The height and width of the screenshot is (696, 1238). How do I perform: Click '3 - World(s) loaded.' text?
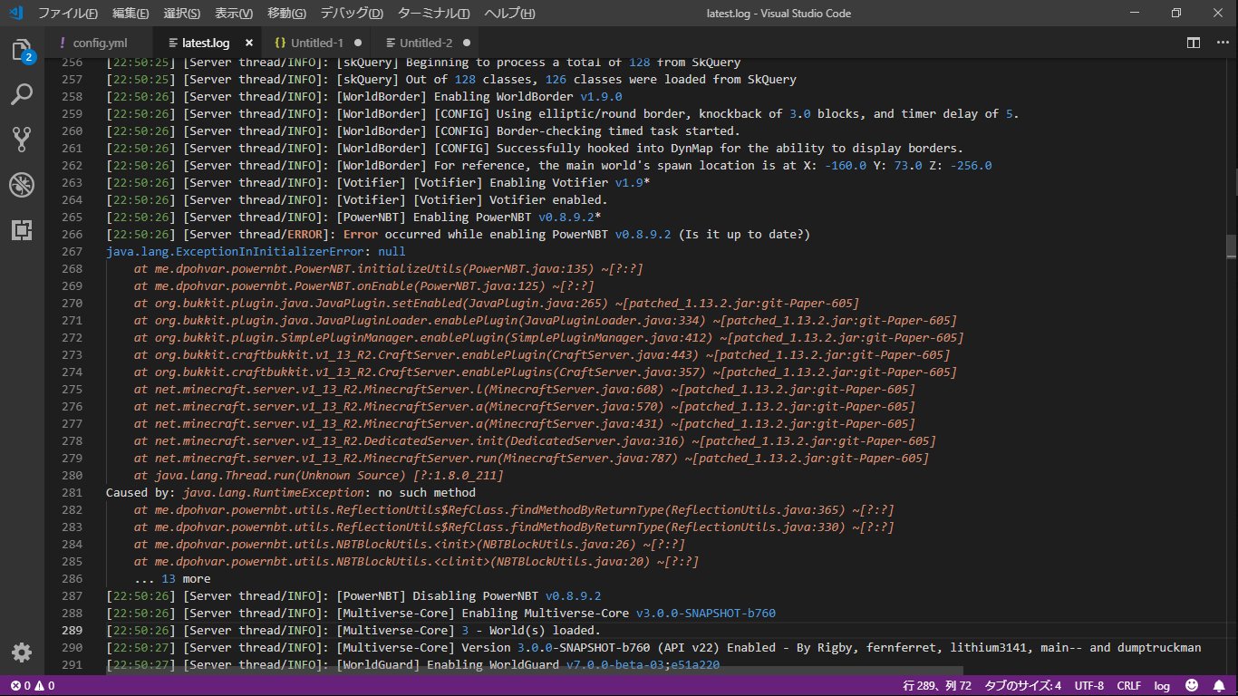[531, 630]
